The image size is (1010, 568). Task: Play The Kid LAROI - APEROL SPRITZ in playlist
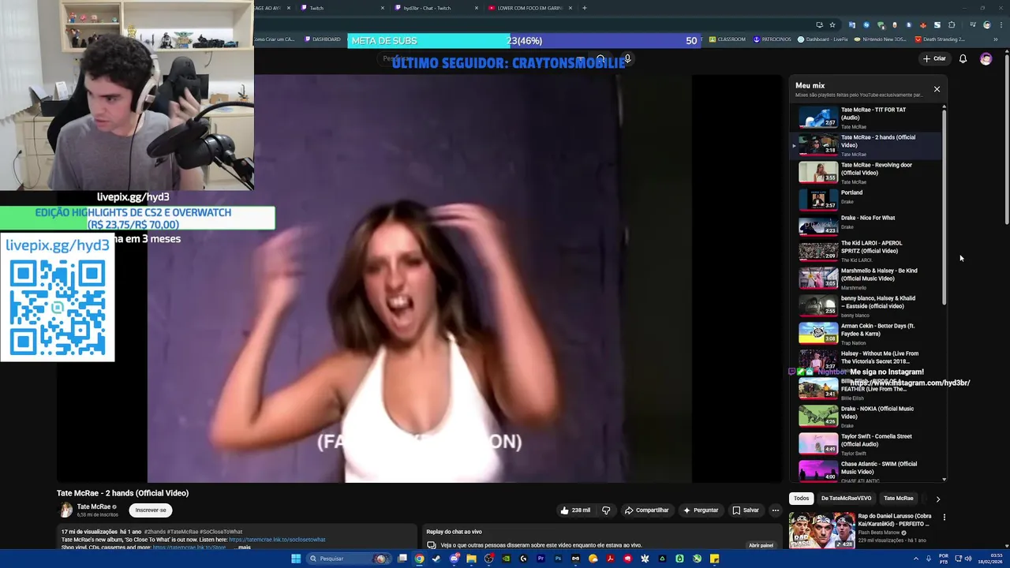[x=866, y=251]
